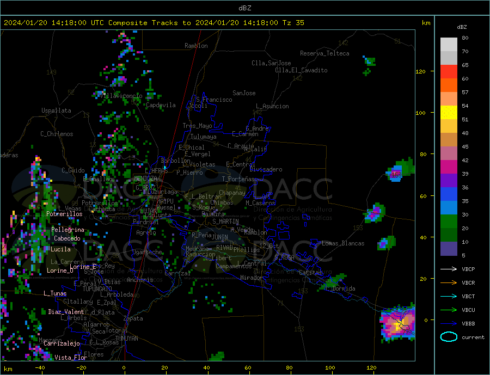Image resolution: width=490 pixels, height=375 pixels.
Task: Click the 'Villavicencio' place label
Action: click(121, 96)
